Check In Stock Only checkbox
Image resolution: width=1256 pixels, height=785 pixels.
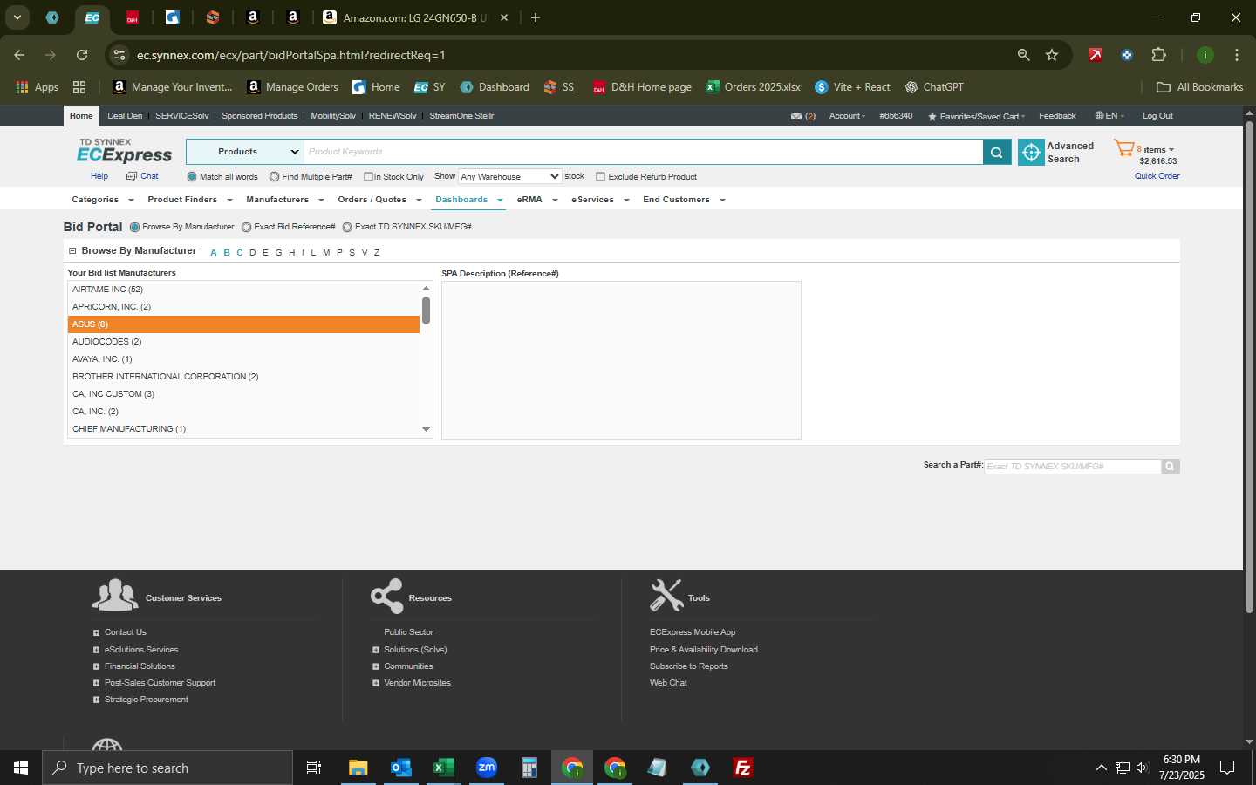[368, 176]
